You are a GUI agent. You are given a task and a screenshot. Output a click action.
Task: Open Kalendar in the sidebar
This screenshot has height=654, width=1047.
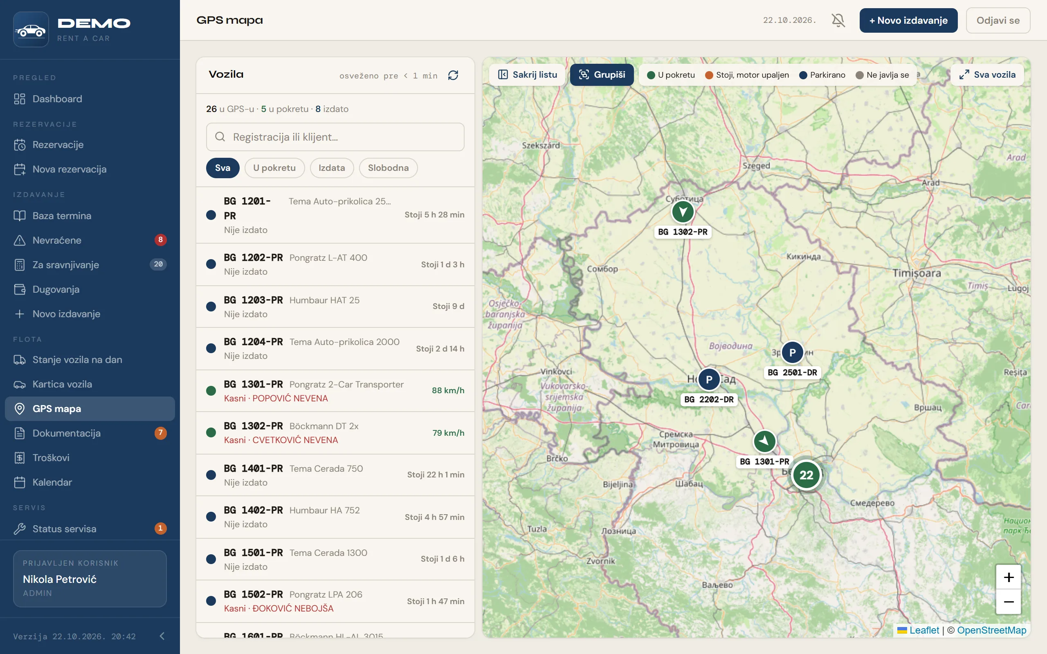(90, 482)
